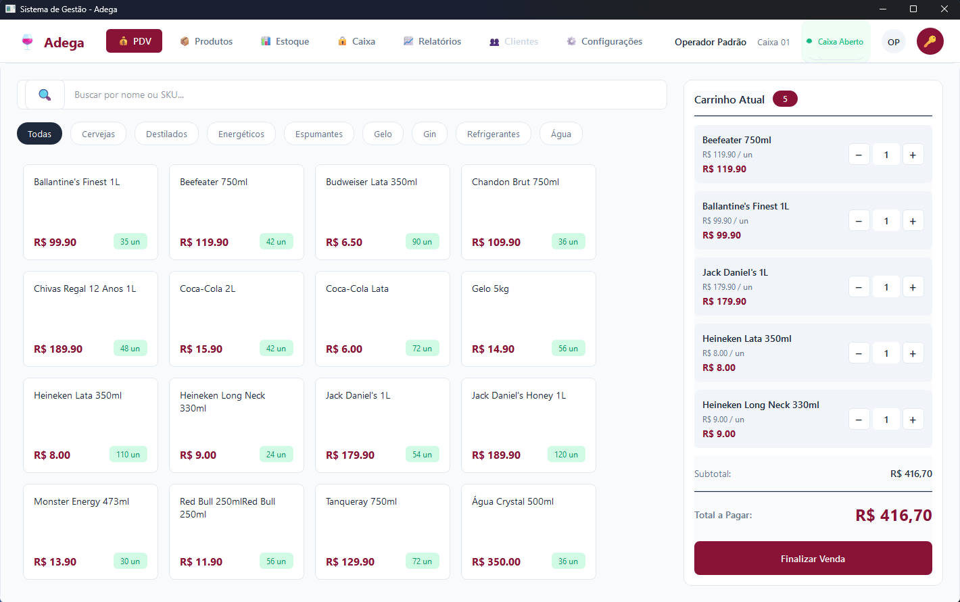Click the Caixa Aberto status badge
The width and height of the screenshot is (960, 602).
click(x=836, y=42)
